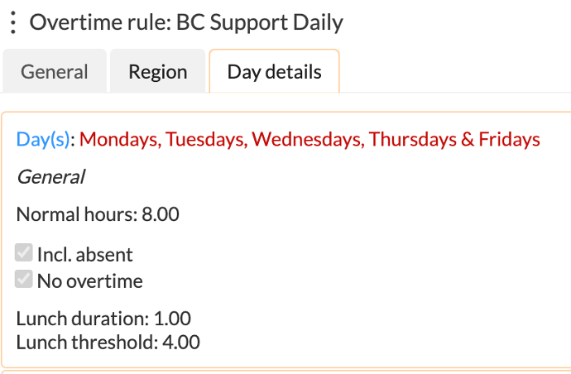Toggle the Incl. absent checkbox
The width and height of the screenshot is (571, 374).
tap(24, 253)
